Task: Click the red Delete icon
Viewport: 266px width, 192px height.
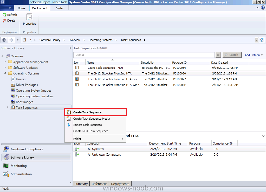Action: [x=4, y=20]
